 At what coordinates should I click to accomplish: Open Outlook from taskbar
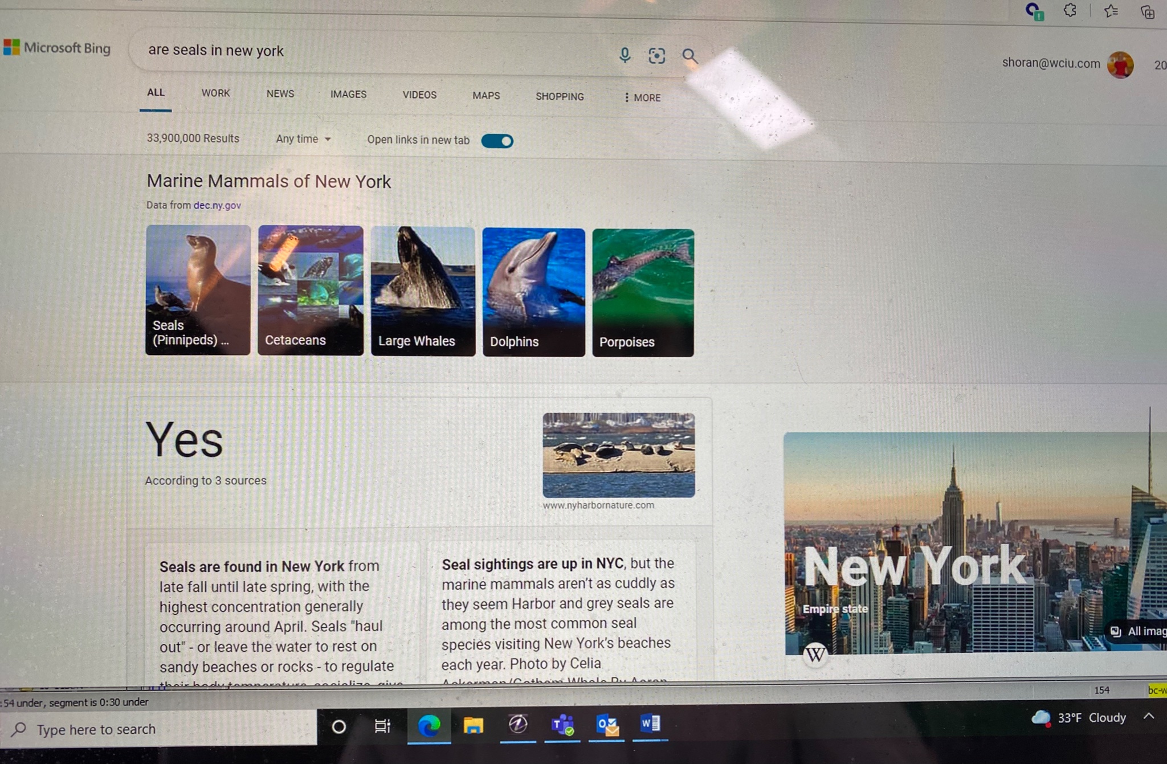point(607,725)
